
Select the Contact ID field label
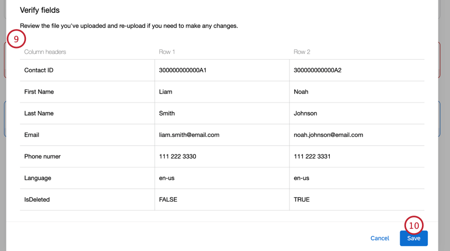pos(39,70)
